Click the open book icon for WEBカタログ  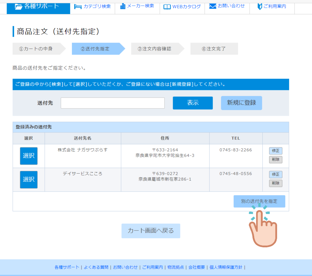tap(167, 7)
